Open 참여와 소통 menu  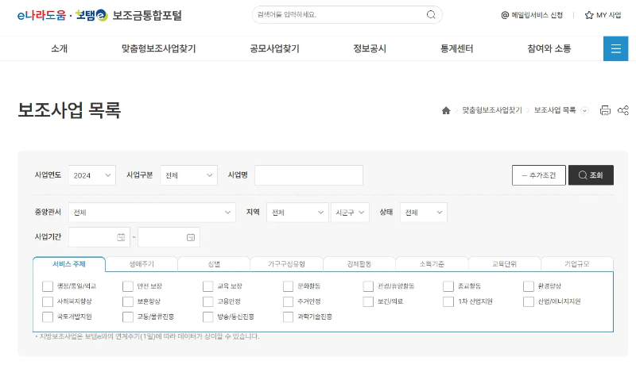549,48
